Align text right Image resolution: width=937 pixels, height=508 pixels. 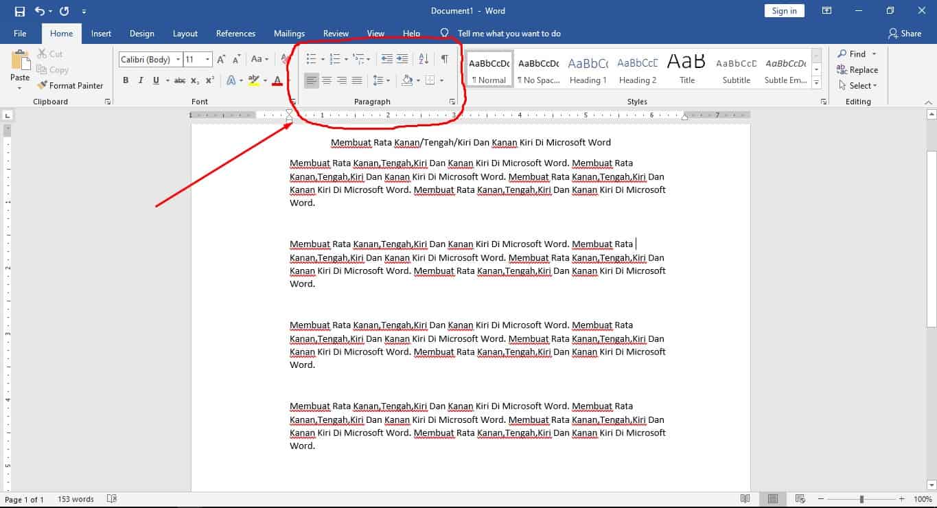(x=342, y=80)
